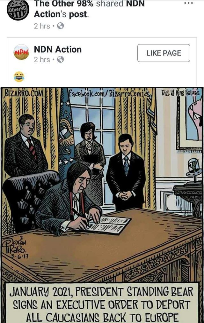This screenshot has width=204, height=323.
Task: Open the Bizarro comic image
Action: (102, 205)
